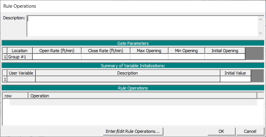Click the Open Rate cell for Group #1

tap(57, 57)
